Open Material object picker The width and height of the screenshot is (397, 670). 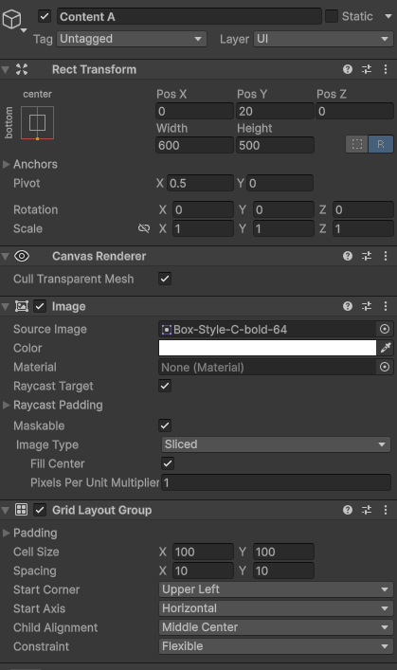[385, 367]
